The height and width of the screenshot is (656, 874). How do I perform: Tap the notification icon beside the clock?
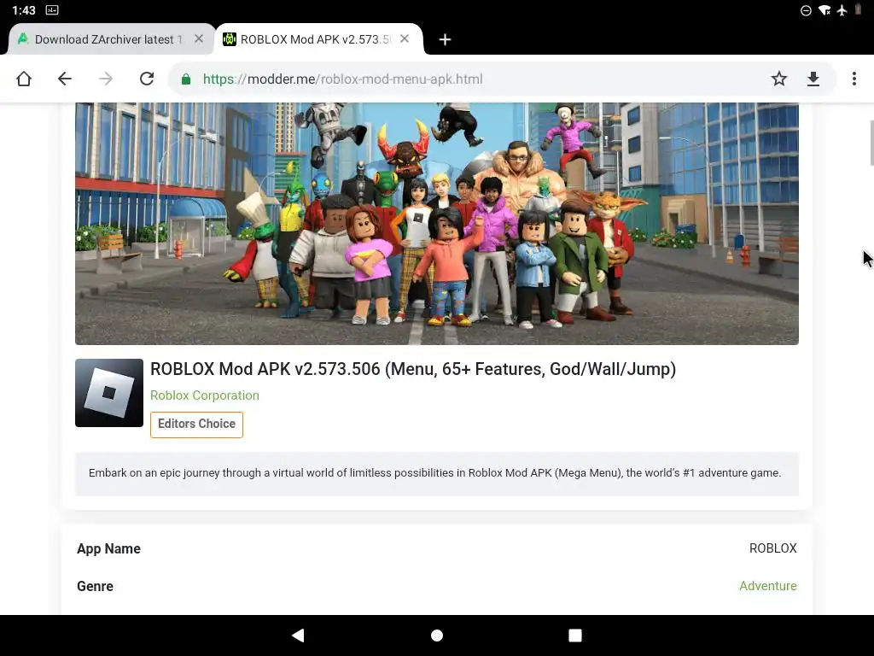click(52, 10)
